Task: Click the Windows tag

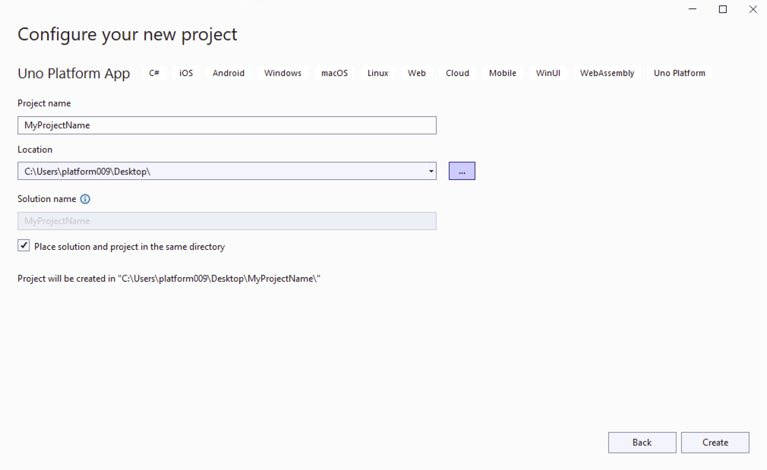Action: (282, 73)
